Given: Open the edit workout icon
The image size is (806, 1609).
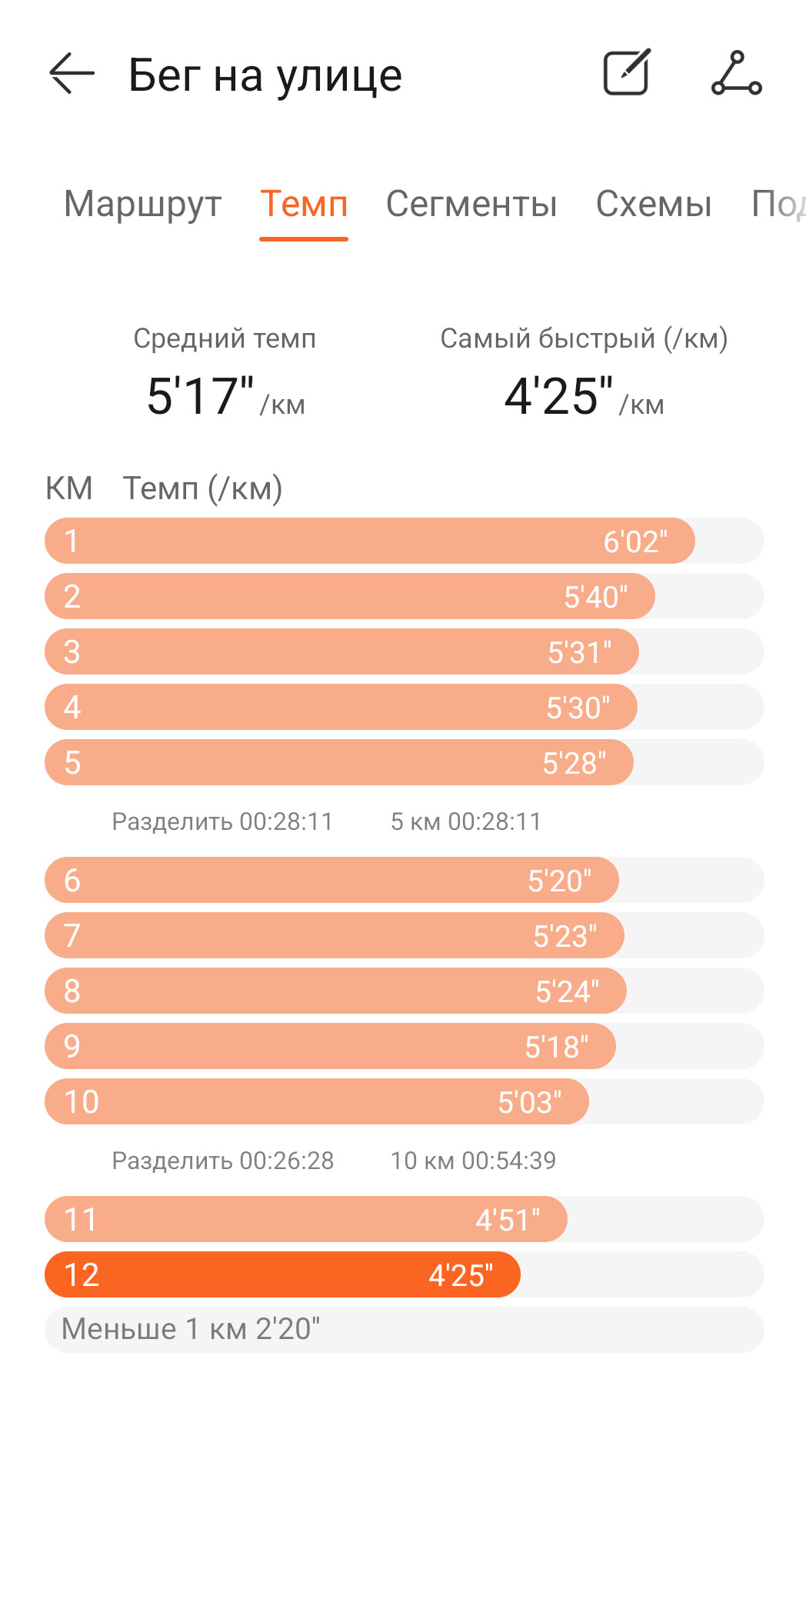Looking at the screenshot, I should pos(627,73).
